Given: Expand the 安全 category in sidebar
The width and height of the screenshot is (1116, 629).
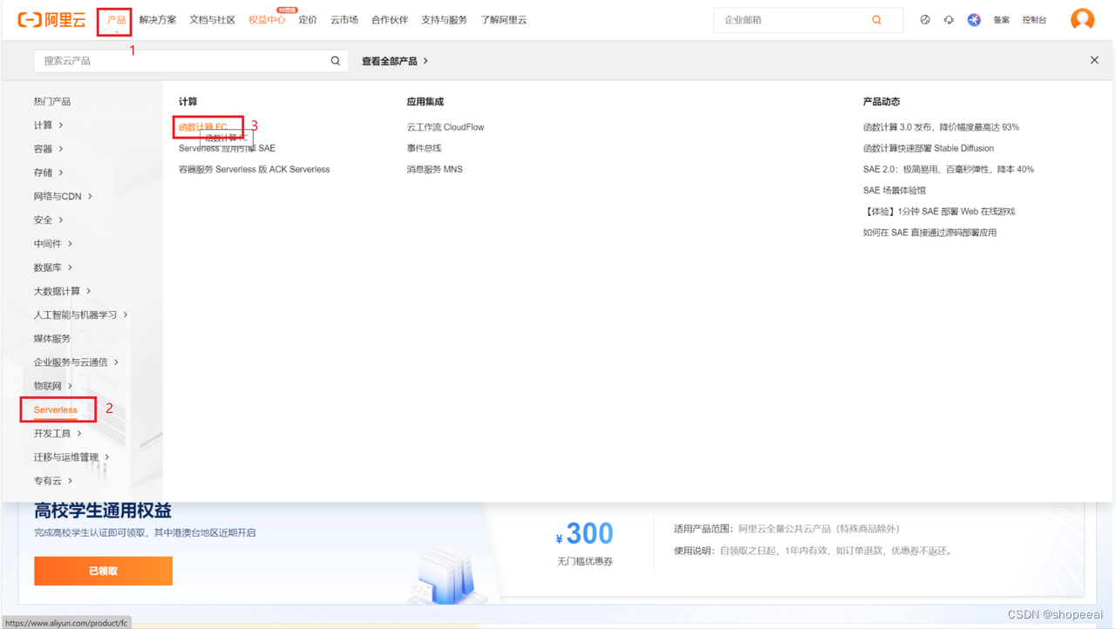Looking at the screenshot, I should [x=48, y=220].
